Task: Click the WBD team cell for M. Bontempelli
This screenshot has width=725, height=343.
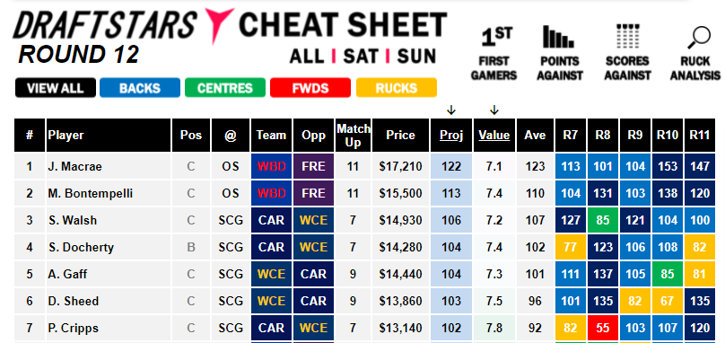Action: click(x=271, y=193)
